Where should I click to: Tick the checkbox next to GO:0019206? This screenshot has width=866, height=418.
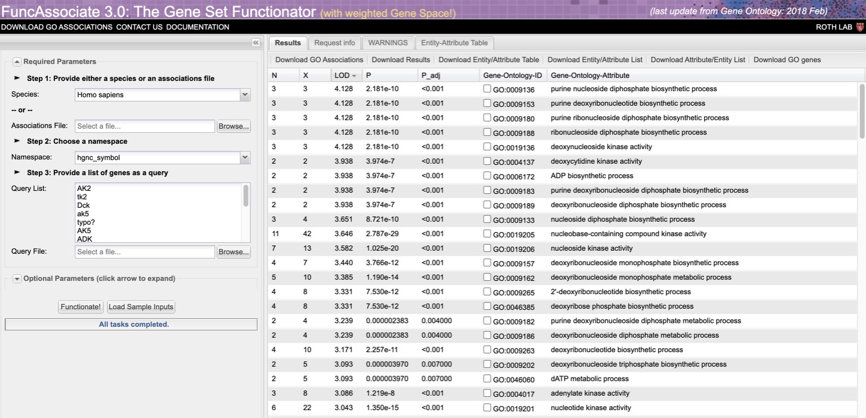[487, 248]
